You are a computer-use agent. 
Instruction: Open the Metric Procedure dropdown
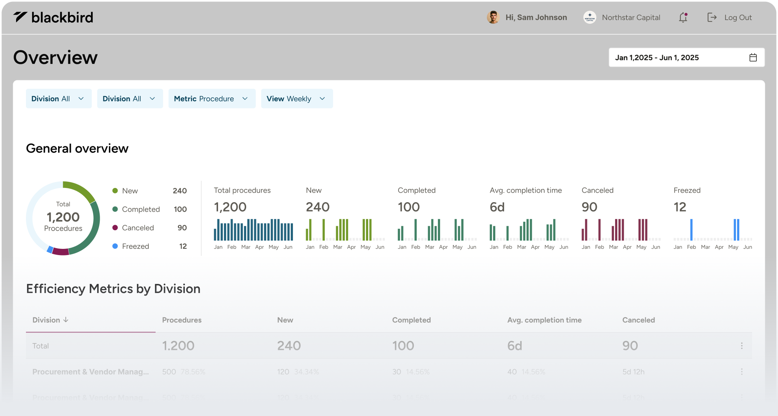(x=211, y=99)
